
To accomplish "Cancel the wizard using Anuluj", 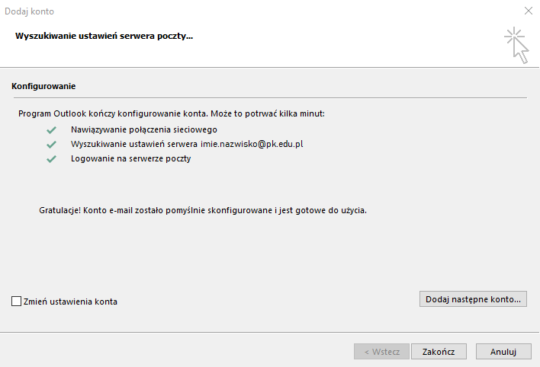I will [503, 351].
